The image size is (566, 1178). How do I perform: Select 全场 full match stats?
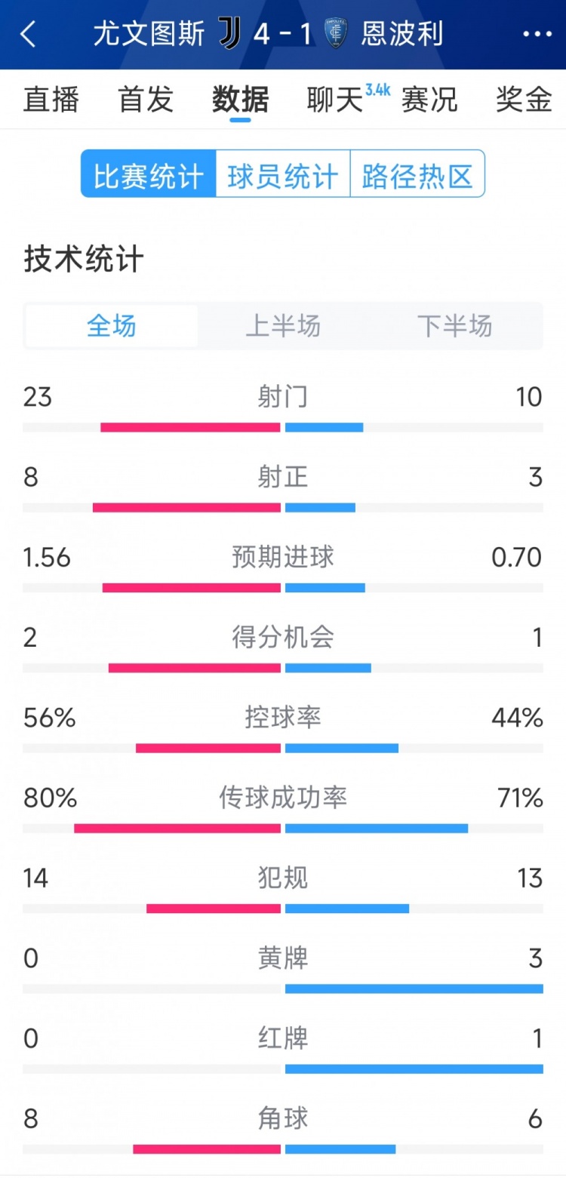(112, 326)
